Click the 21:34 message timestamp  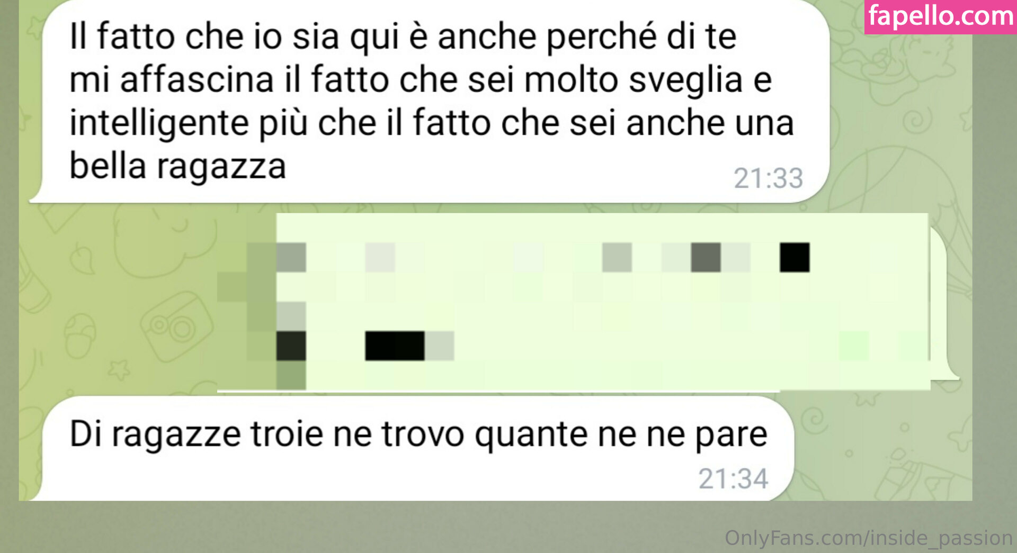(x=733, y=479)
